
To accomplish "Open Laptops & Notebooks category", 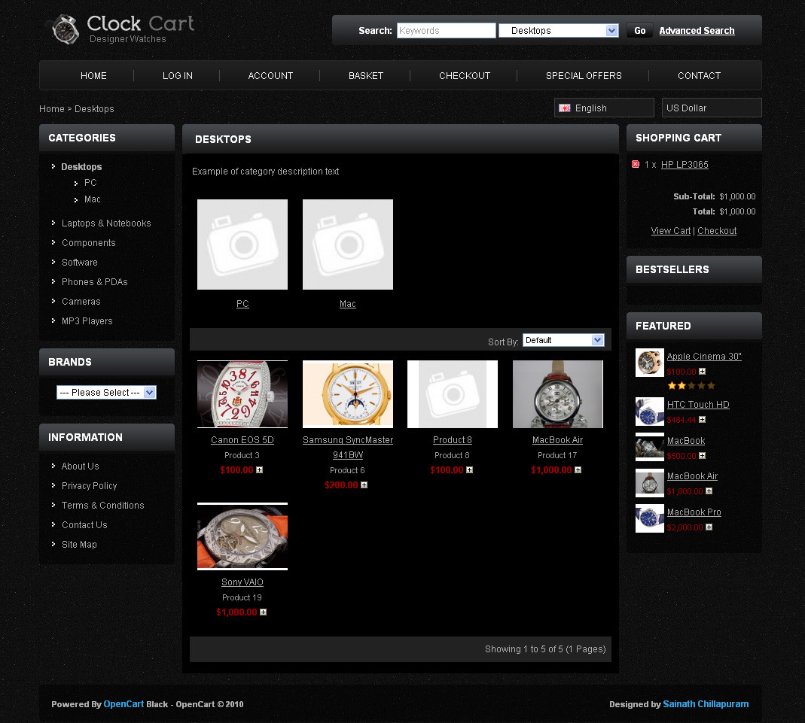I will point(106,223).
